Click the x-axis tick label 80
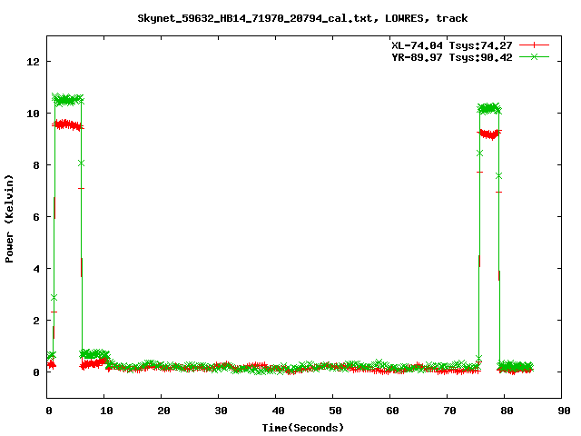 pyautogui.click(x=507, y=411)
